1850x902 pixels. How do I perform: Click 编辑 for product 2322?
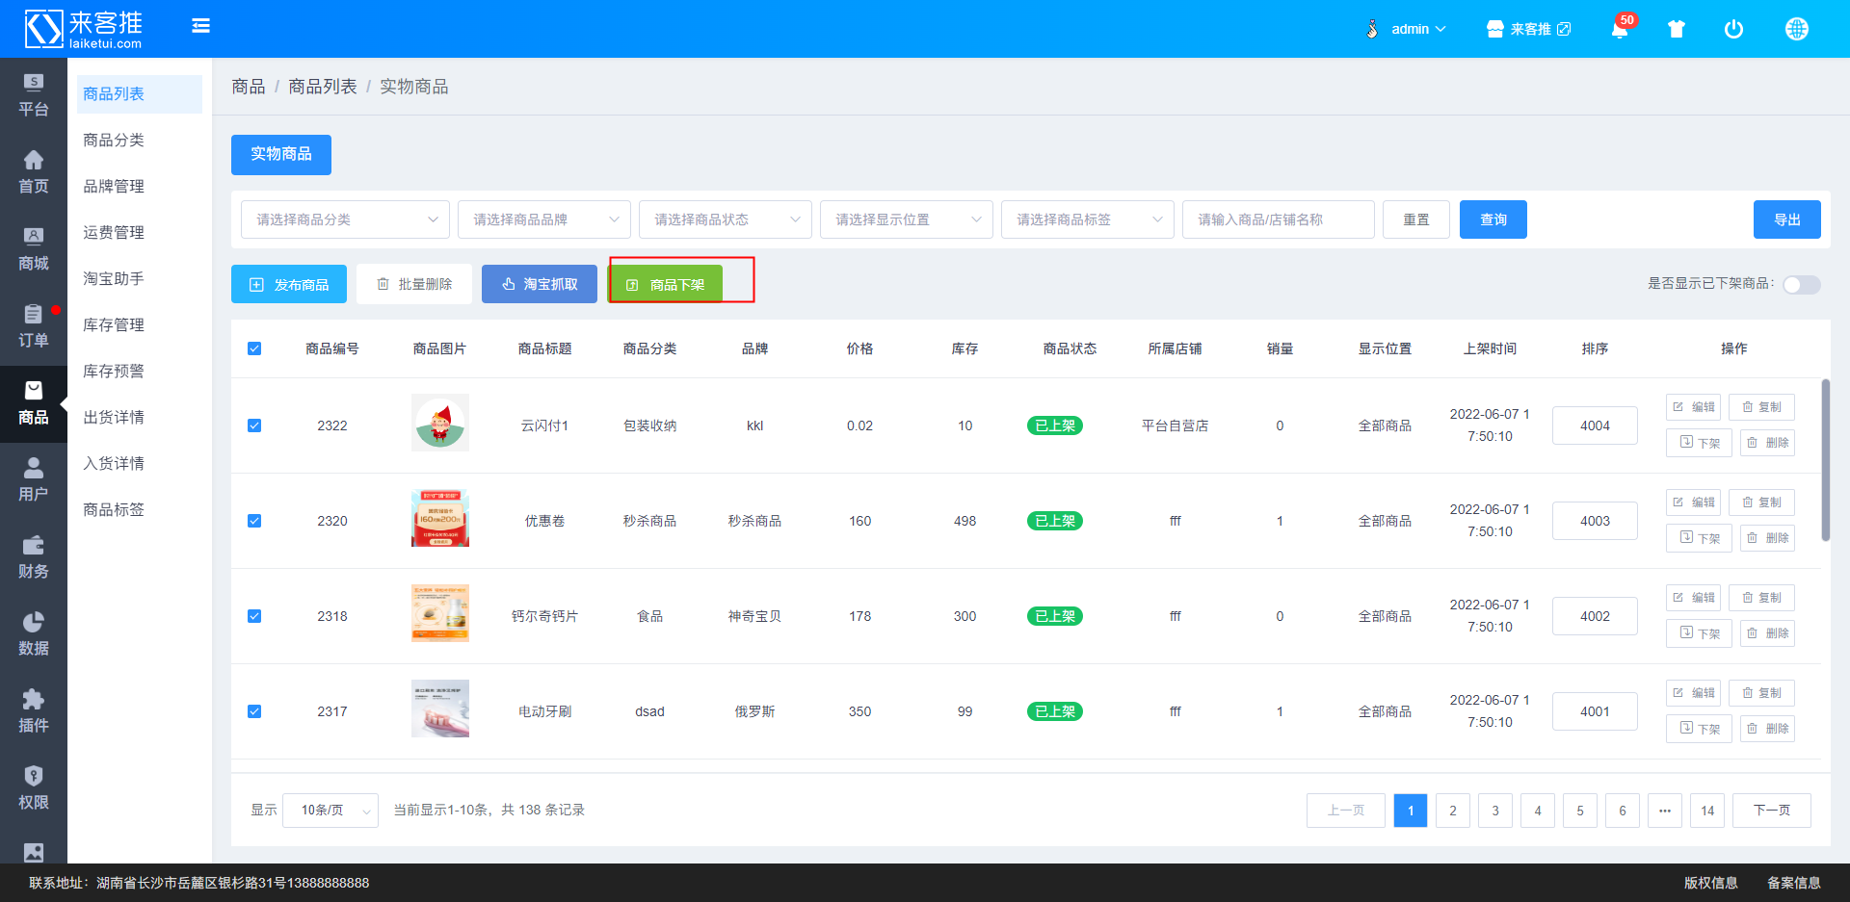click(1693, 407)
